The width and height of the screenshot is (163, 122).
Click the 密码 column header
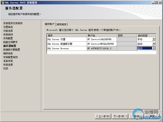pos(127,36)
